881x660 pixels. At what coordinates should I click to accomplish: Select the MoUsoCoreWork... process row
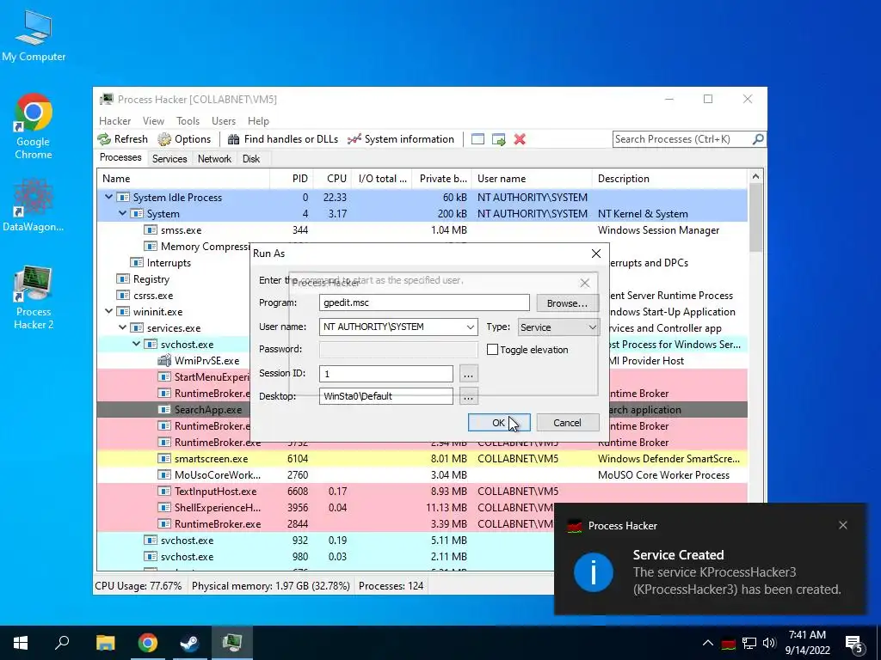422,474
